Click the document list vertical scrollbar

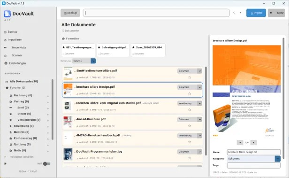[206, 111]
